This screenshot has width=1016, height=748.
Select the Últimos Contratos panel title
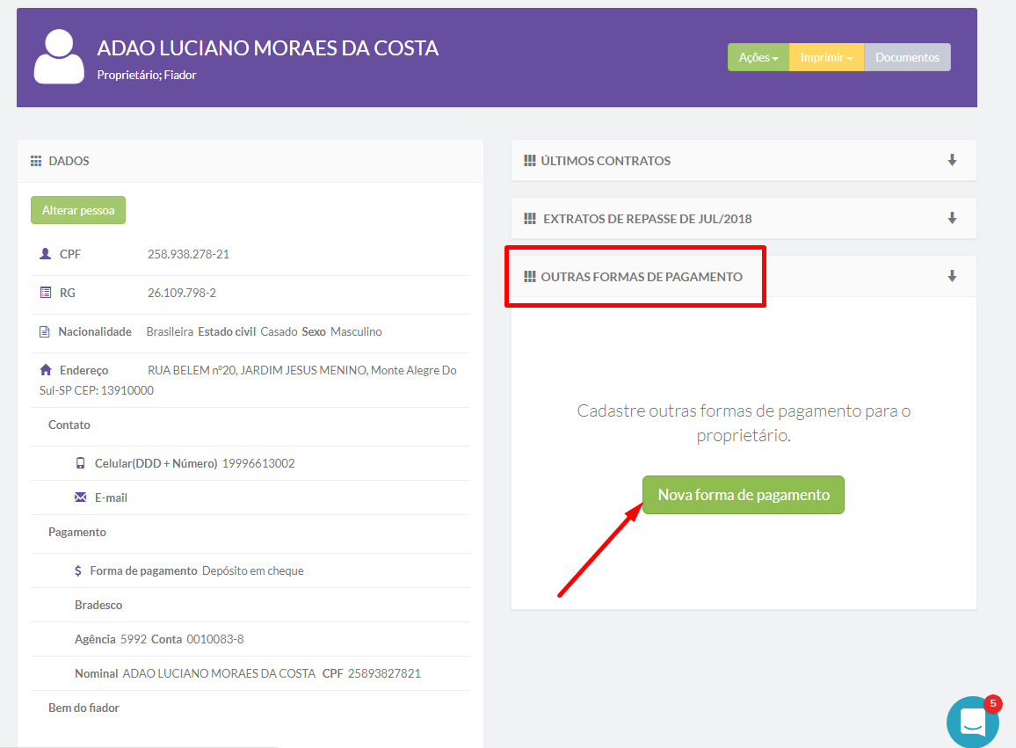605,161
